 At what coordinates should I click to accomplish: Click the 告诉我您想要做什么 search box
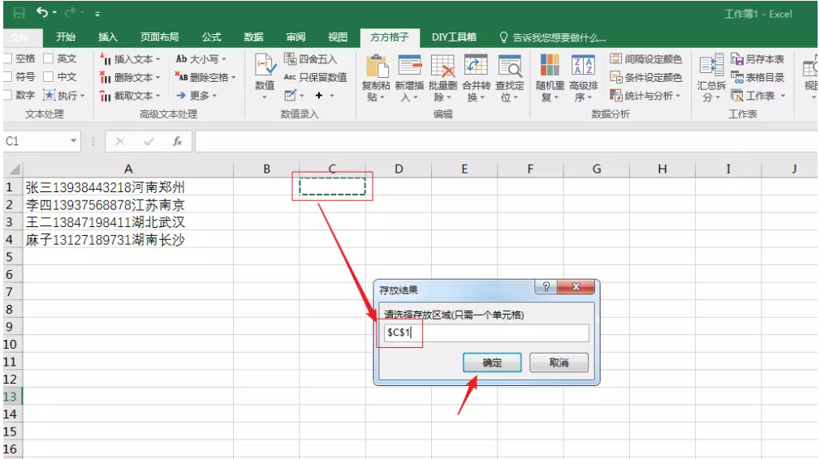(553, 37)
